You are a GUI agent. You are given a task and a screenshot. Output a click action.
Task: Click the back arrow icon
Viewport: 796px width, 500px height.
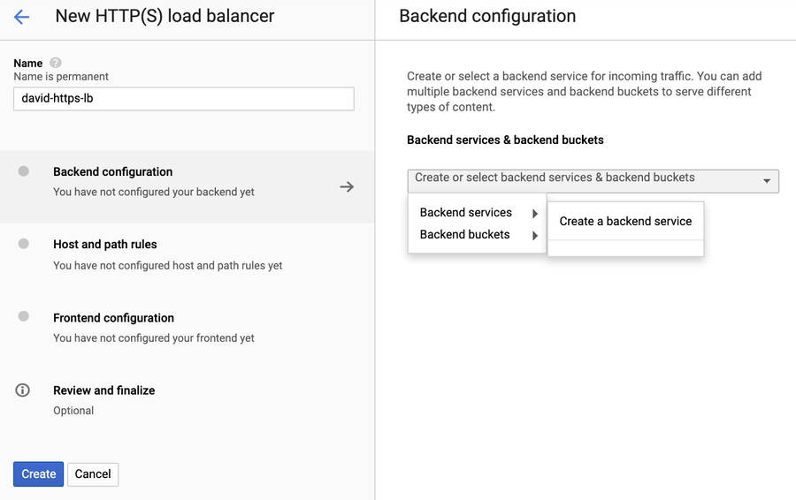click(x=21, y=17)
